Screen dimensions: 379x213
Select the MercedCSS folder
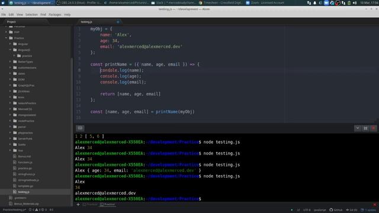(x=25, y=109)
